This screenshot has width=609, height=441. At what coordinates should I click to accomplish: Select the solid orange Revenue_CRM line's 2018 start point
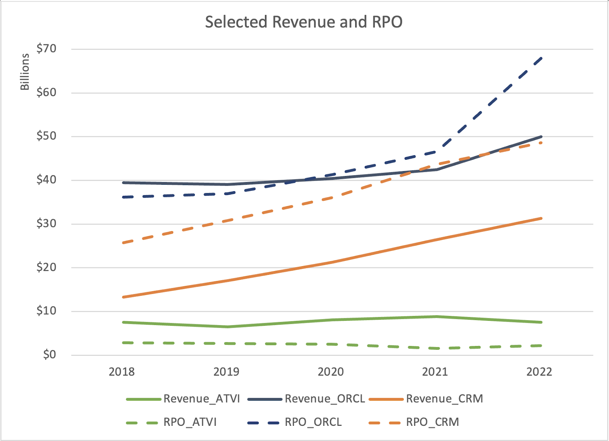[x=123, y=297]
